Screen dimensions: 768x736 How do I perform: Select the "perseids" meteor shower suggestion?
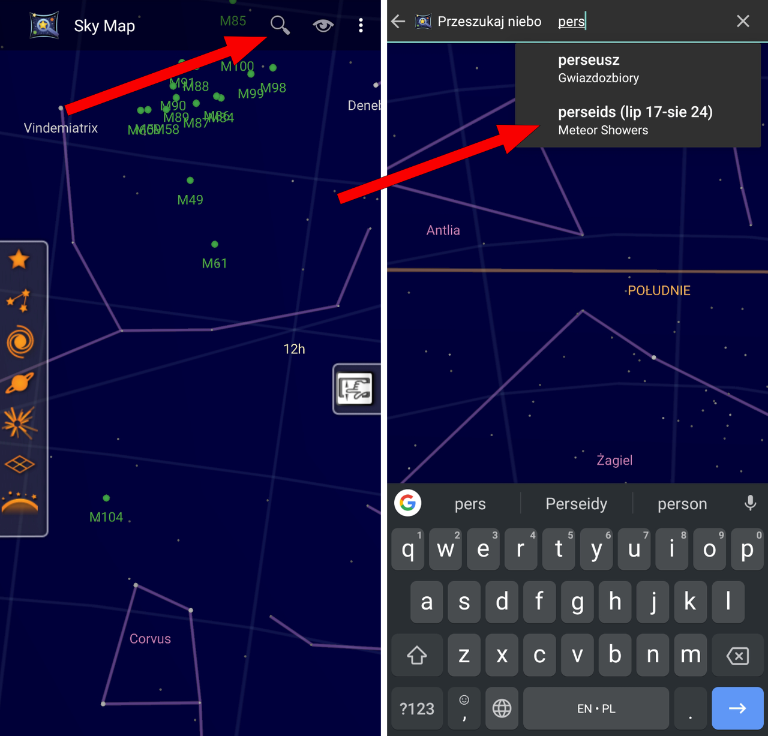coord(638,121)
